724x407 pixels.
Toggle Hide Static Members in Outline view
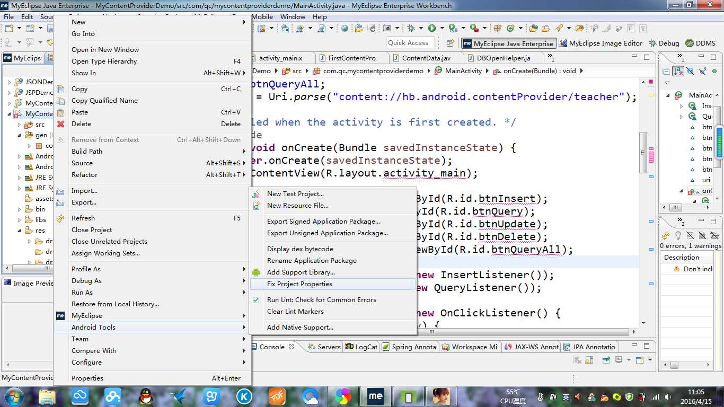[x=702, y=71]
